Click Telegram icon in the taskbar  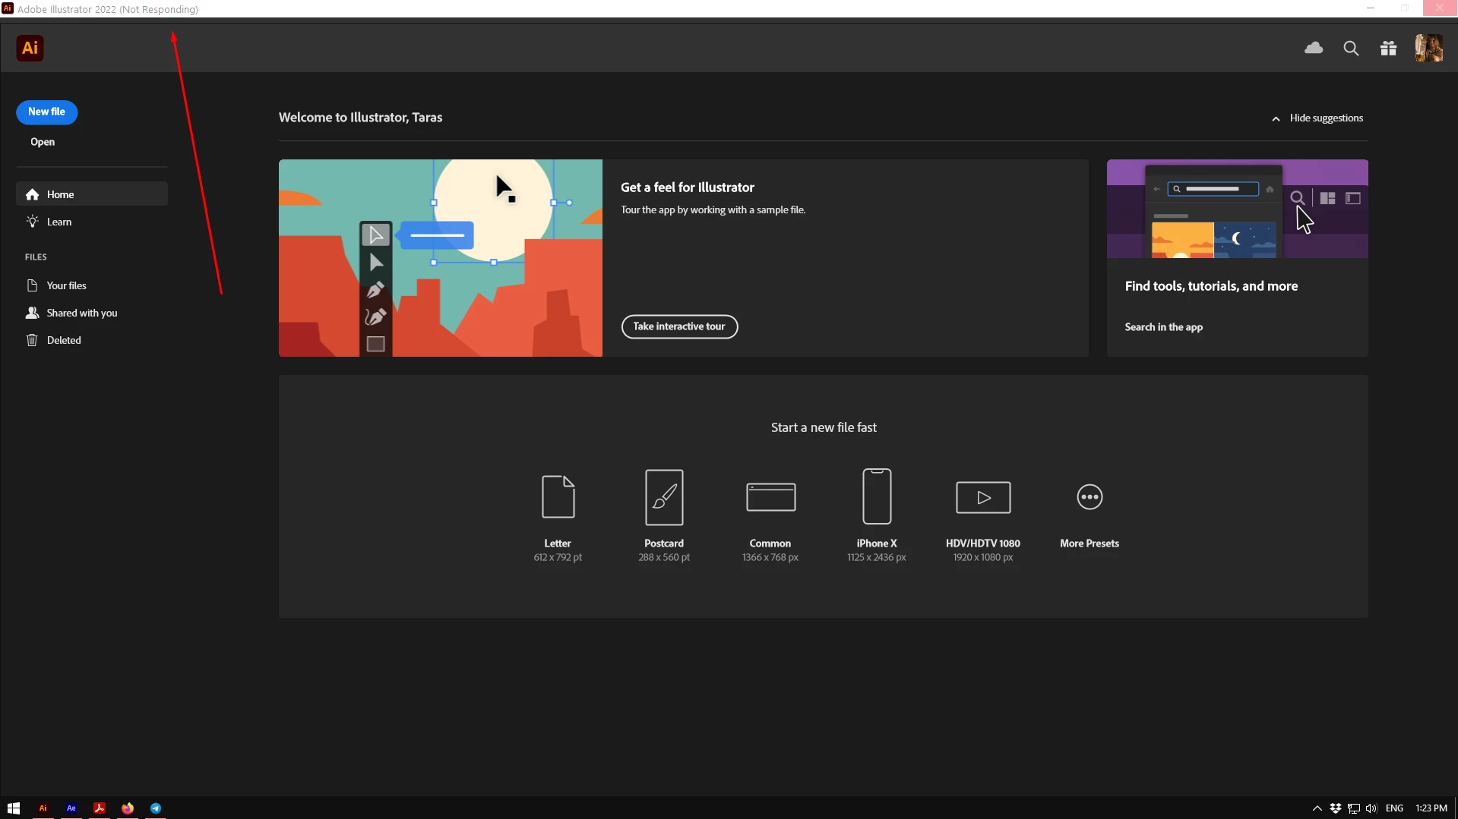(x=156, y=808)
